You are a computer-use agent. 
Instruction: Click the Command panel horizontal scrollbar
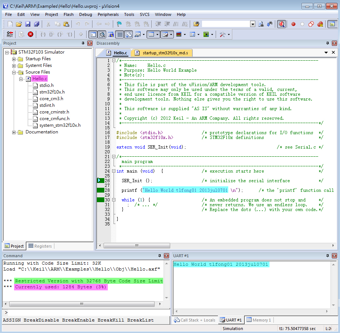[81, 304]
